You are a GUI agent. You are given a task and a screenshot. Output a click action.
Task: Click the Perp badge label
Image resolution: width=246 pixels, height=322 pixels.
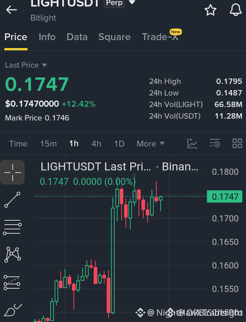(114, 3)
